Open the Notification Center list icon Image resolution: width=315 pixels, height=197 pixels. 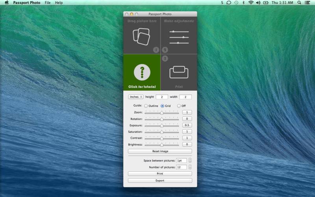click(x=308, y=3)
